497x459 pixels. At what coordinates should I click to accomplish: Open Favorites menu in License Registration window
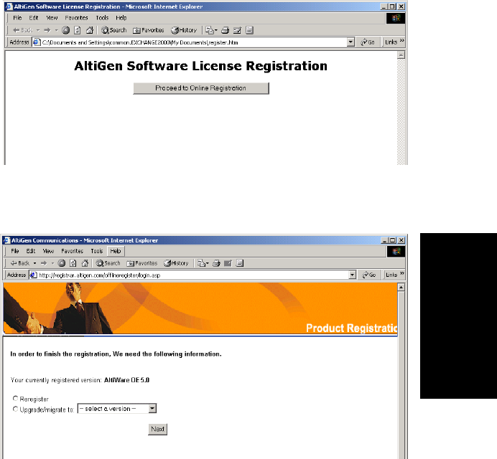click(76, 18)
